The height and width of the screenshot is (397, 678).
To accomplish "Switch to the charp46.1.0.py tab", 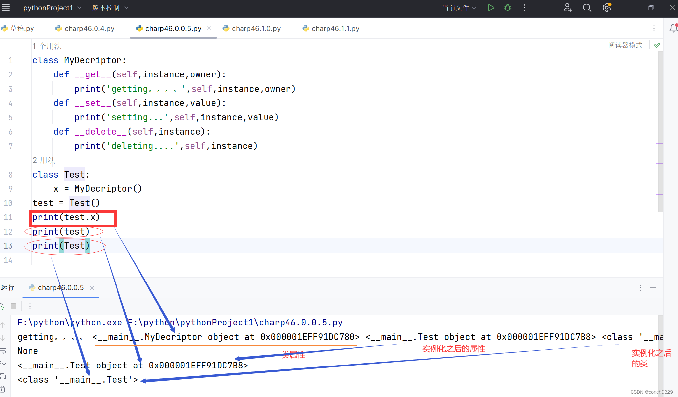I will (256, 29).
